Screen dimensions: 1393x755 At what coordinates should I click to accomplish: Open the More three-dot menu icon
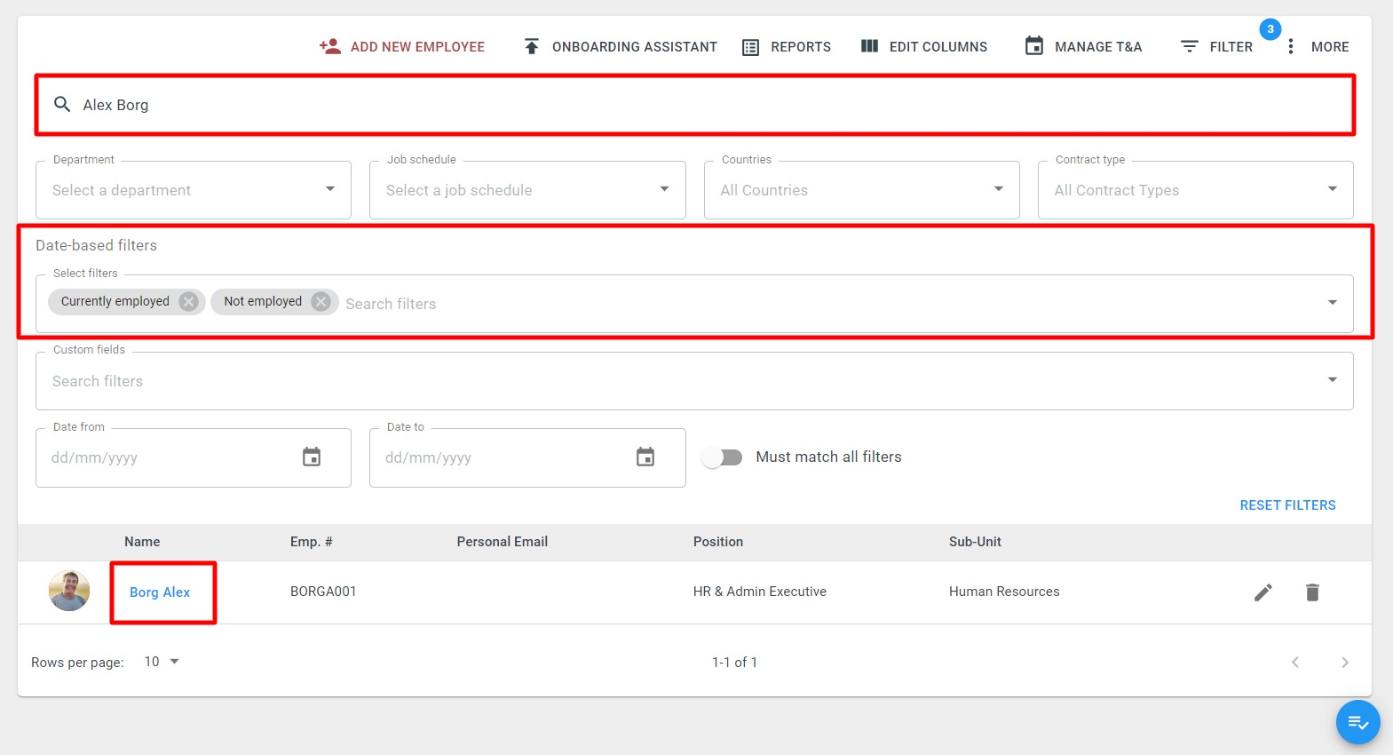[x=1290, y=46]
